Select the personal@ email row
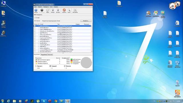 point(62,36)
